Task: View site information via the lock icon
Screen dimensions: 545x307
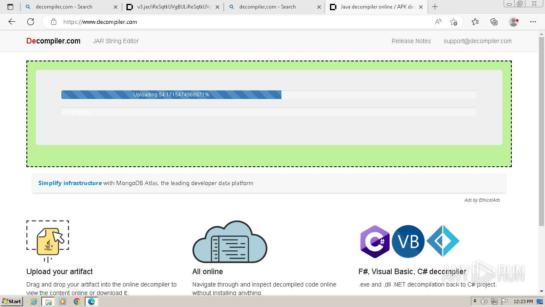Action: coord(53,22)
